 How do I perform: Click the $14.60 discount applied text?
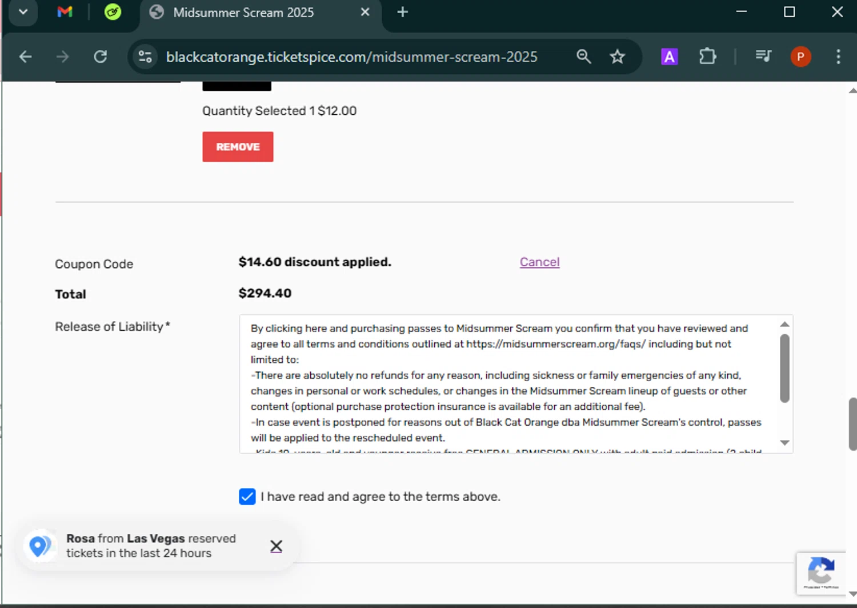(x=315, y=262)
